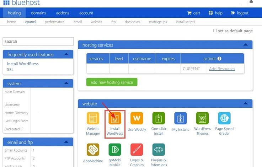This screenshot has height=167, width=262.
Task: Click the Username label in system panel
Action: (x=12, y=105)
